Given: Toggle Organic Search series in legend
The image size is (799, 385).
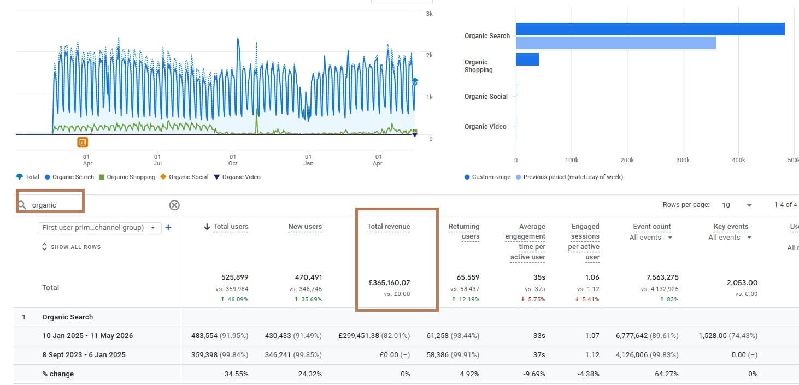Looking at the screenshot, I should (69, 177).
